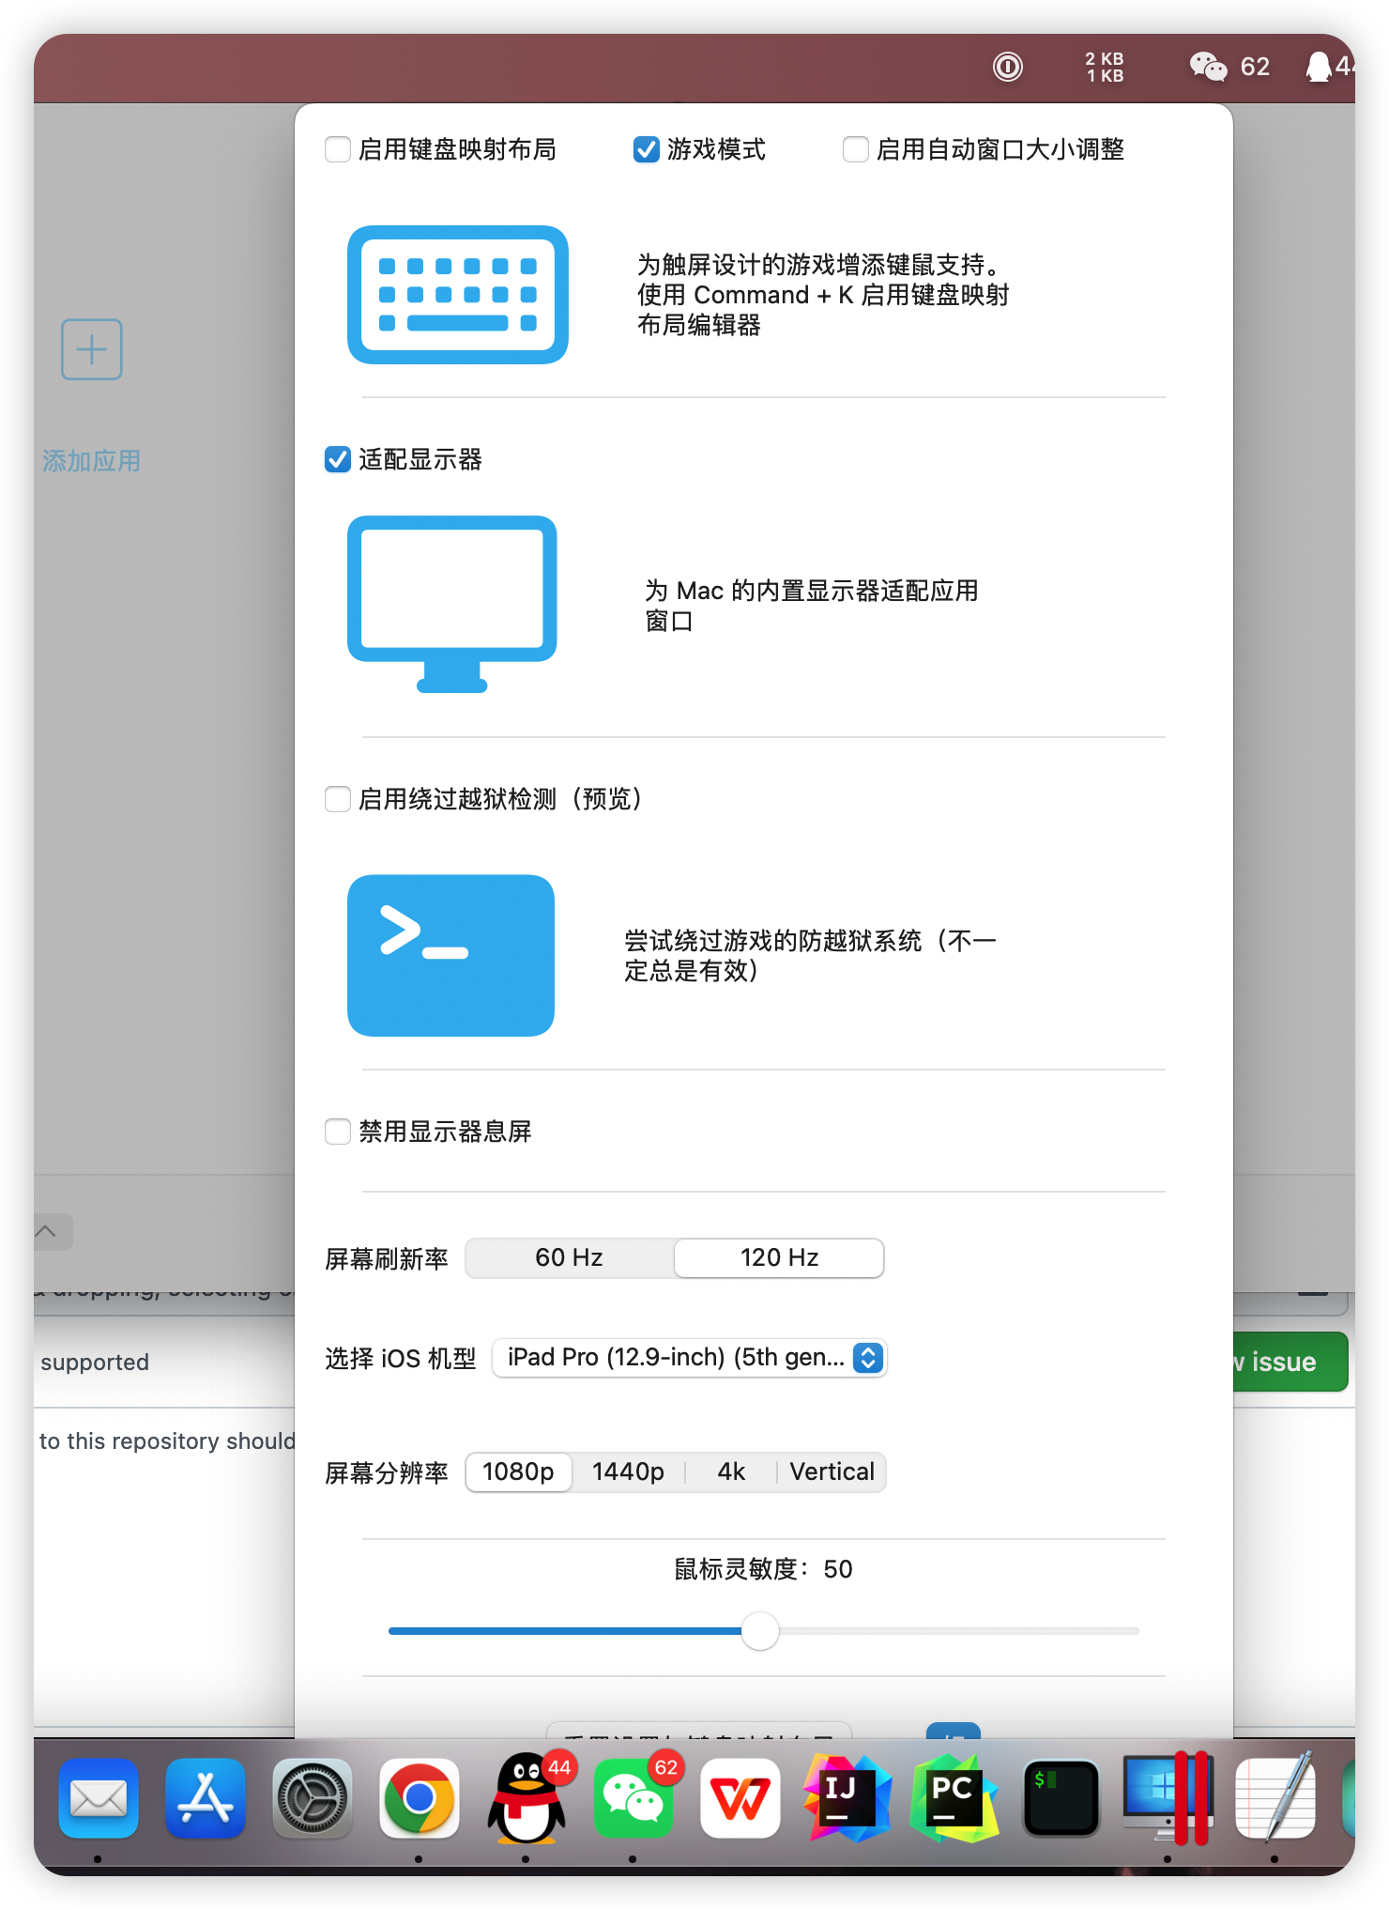Image resolution: width=1389 pixels, height=1910 pixels.
Task: Enable the 启用键盘映射布局 checkbox
Action: [338, 149]
